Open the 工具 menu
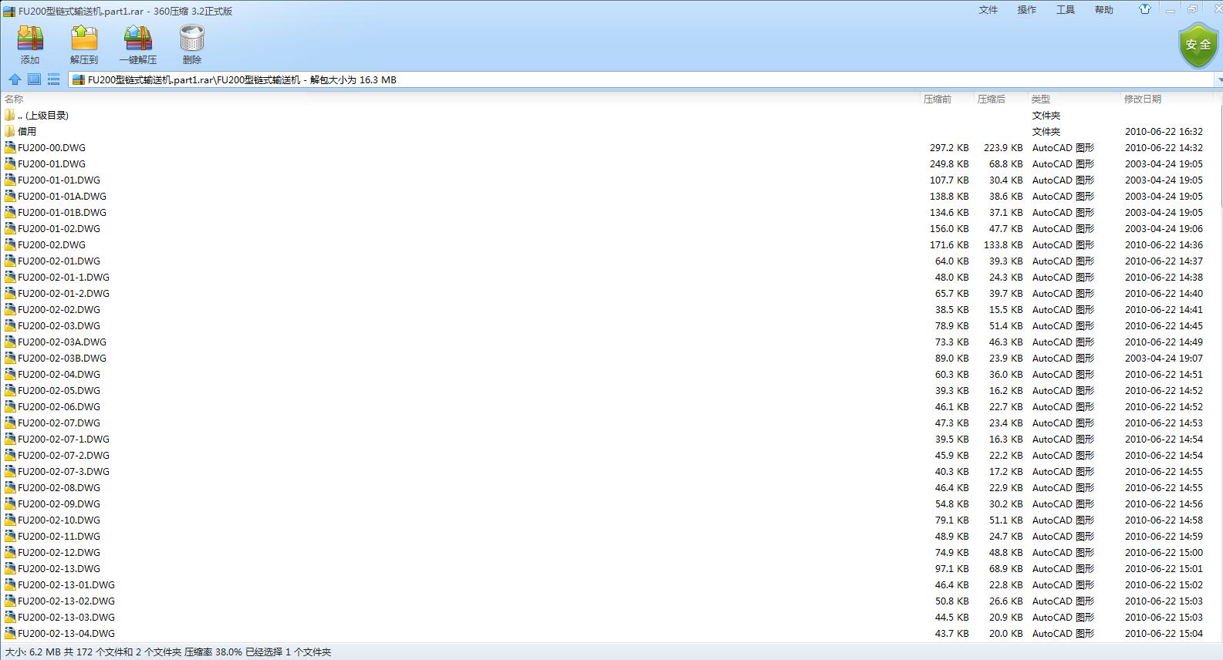Screen dimensions: 1223x660 [x=1066, y=10]
